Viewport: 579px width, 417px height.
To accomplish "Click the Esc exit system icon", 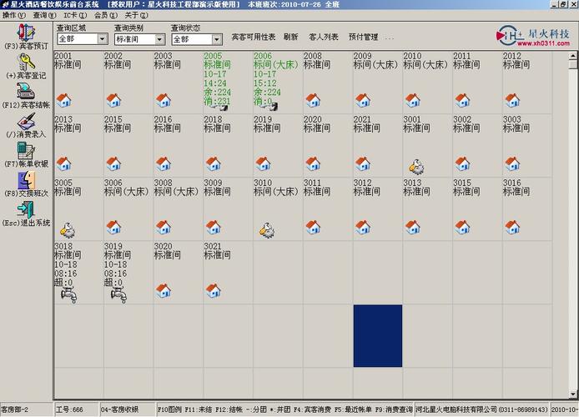I will (x=26, y=209).
